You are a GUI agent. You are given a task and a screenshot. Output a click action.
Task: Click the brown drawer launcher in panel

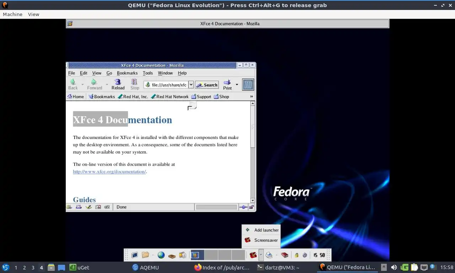click(x=172, y=255)
